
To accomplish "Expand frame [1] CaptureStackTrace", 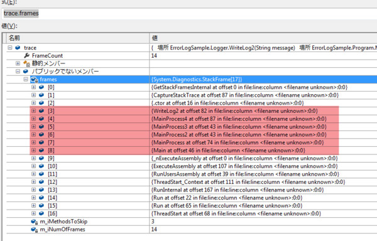I will coord(34,95).
